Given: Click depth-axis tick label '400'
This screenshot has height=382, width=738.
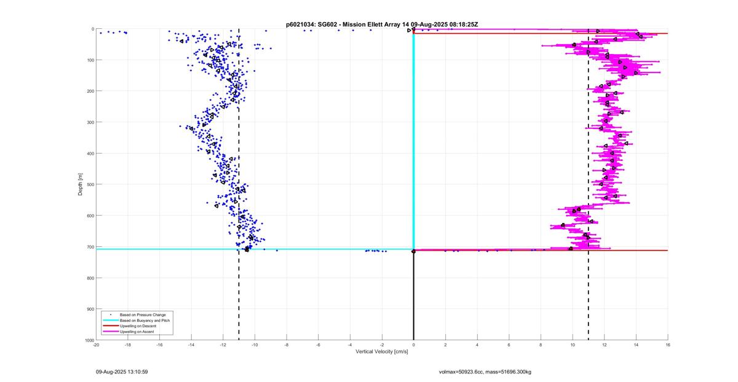Looking at the screenshot, I should point(90,154).
